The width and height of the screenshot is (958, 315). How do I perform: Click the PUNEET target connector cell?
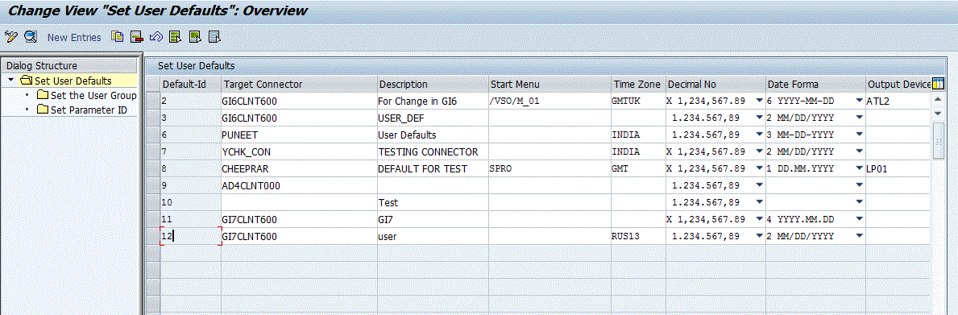(299, 135)
